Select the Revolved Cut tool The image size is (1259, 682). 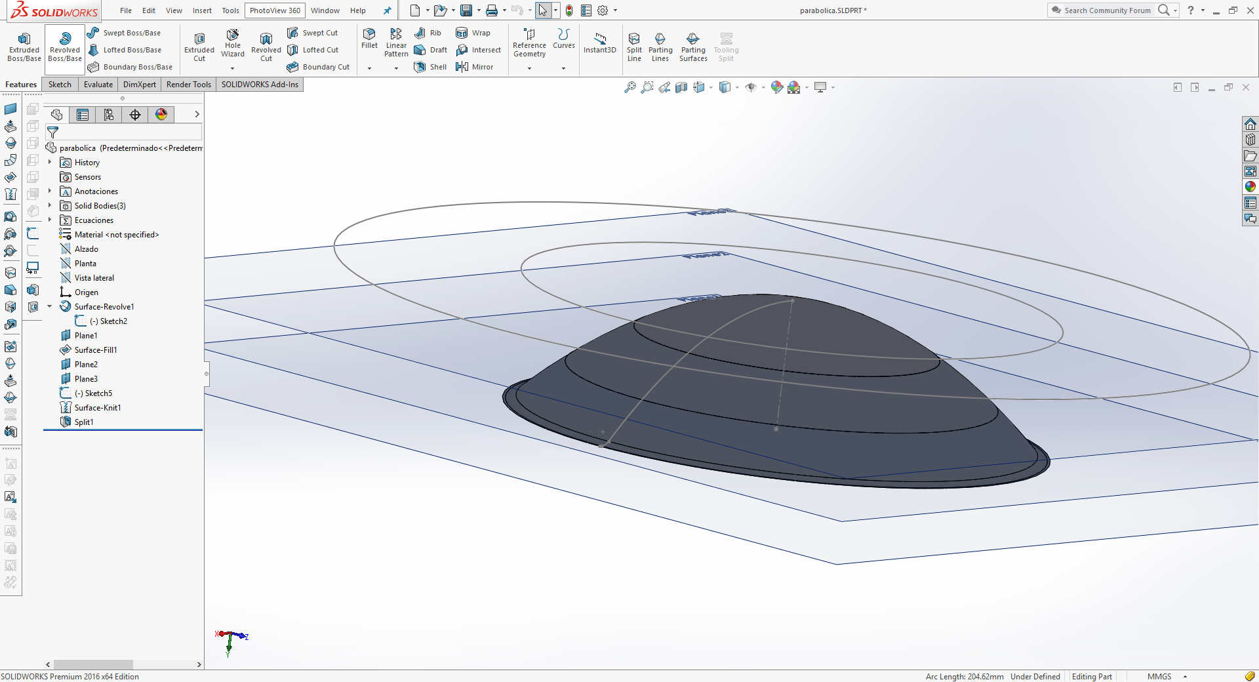coord(266,47)
